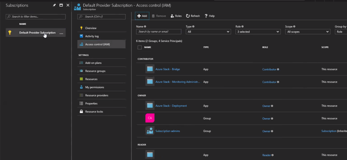This screenshot has width=347, height=160.
Task: Click Contributor role link for Monitoring Administr... row
Action: [269, 82]
